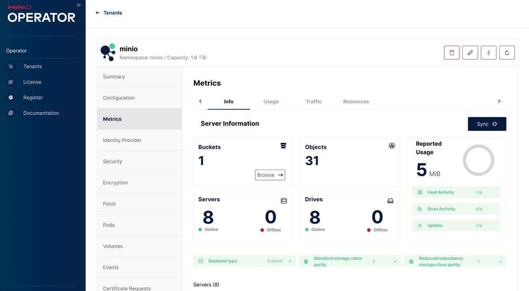Viewport: 529px width, 291px height.
Task: Click the drive icon in the Drives card
Action: [x=391, y=201]
